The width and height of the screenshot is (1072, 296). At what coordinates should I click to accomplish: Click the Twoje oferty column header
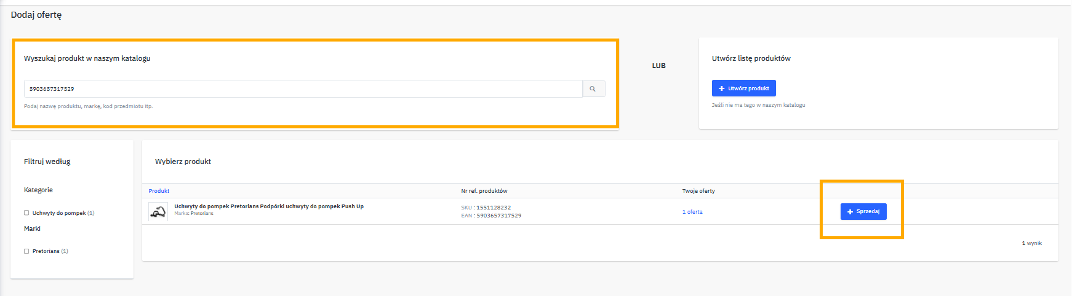[x=698, y=191]
